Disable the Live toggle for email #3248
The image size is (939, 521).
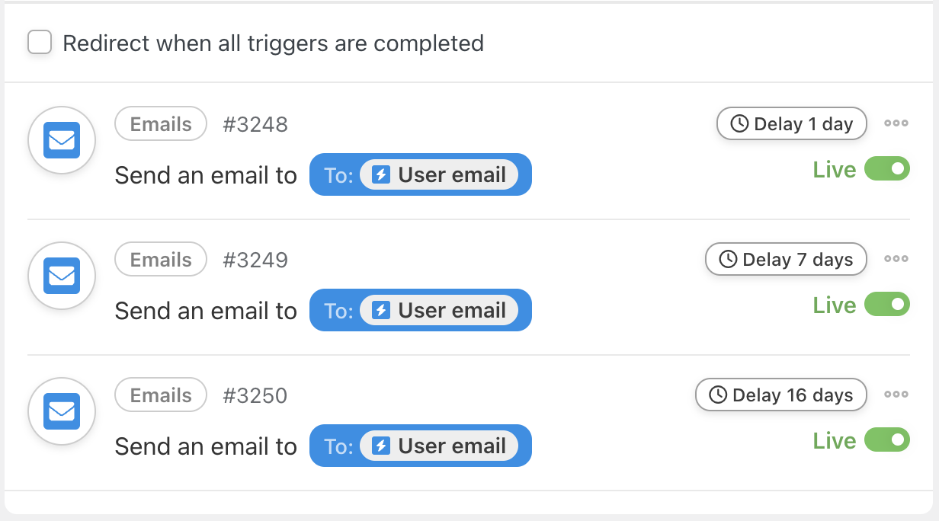(887, 169)
